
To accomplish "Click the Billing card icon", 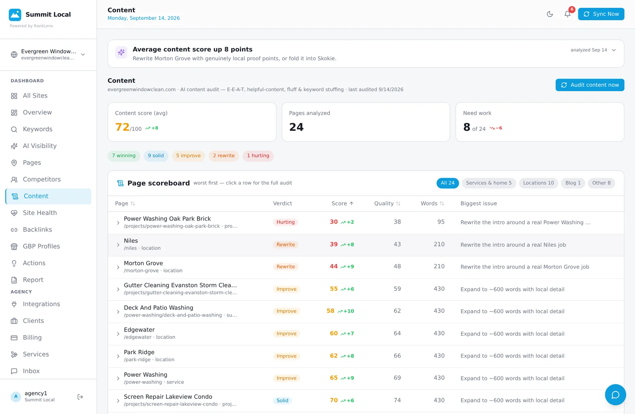I will click(14, 338).
